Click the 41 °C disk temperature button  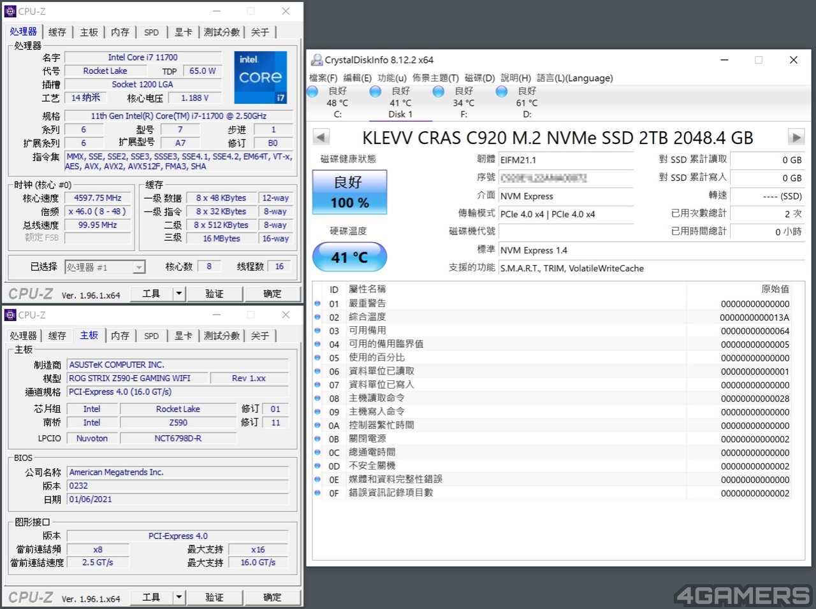(x=349, y=257)
